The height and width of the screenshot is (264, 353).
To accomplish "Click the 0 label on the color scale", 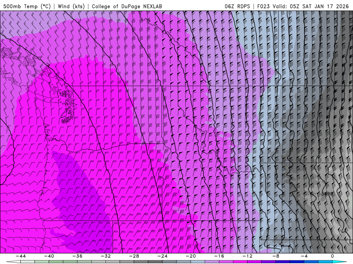I will [x=332, y=256].
